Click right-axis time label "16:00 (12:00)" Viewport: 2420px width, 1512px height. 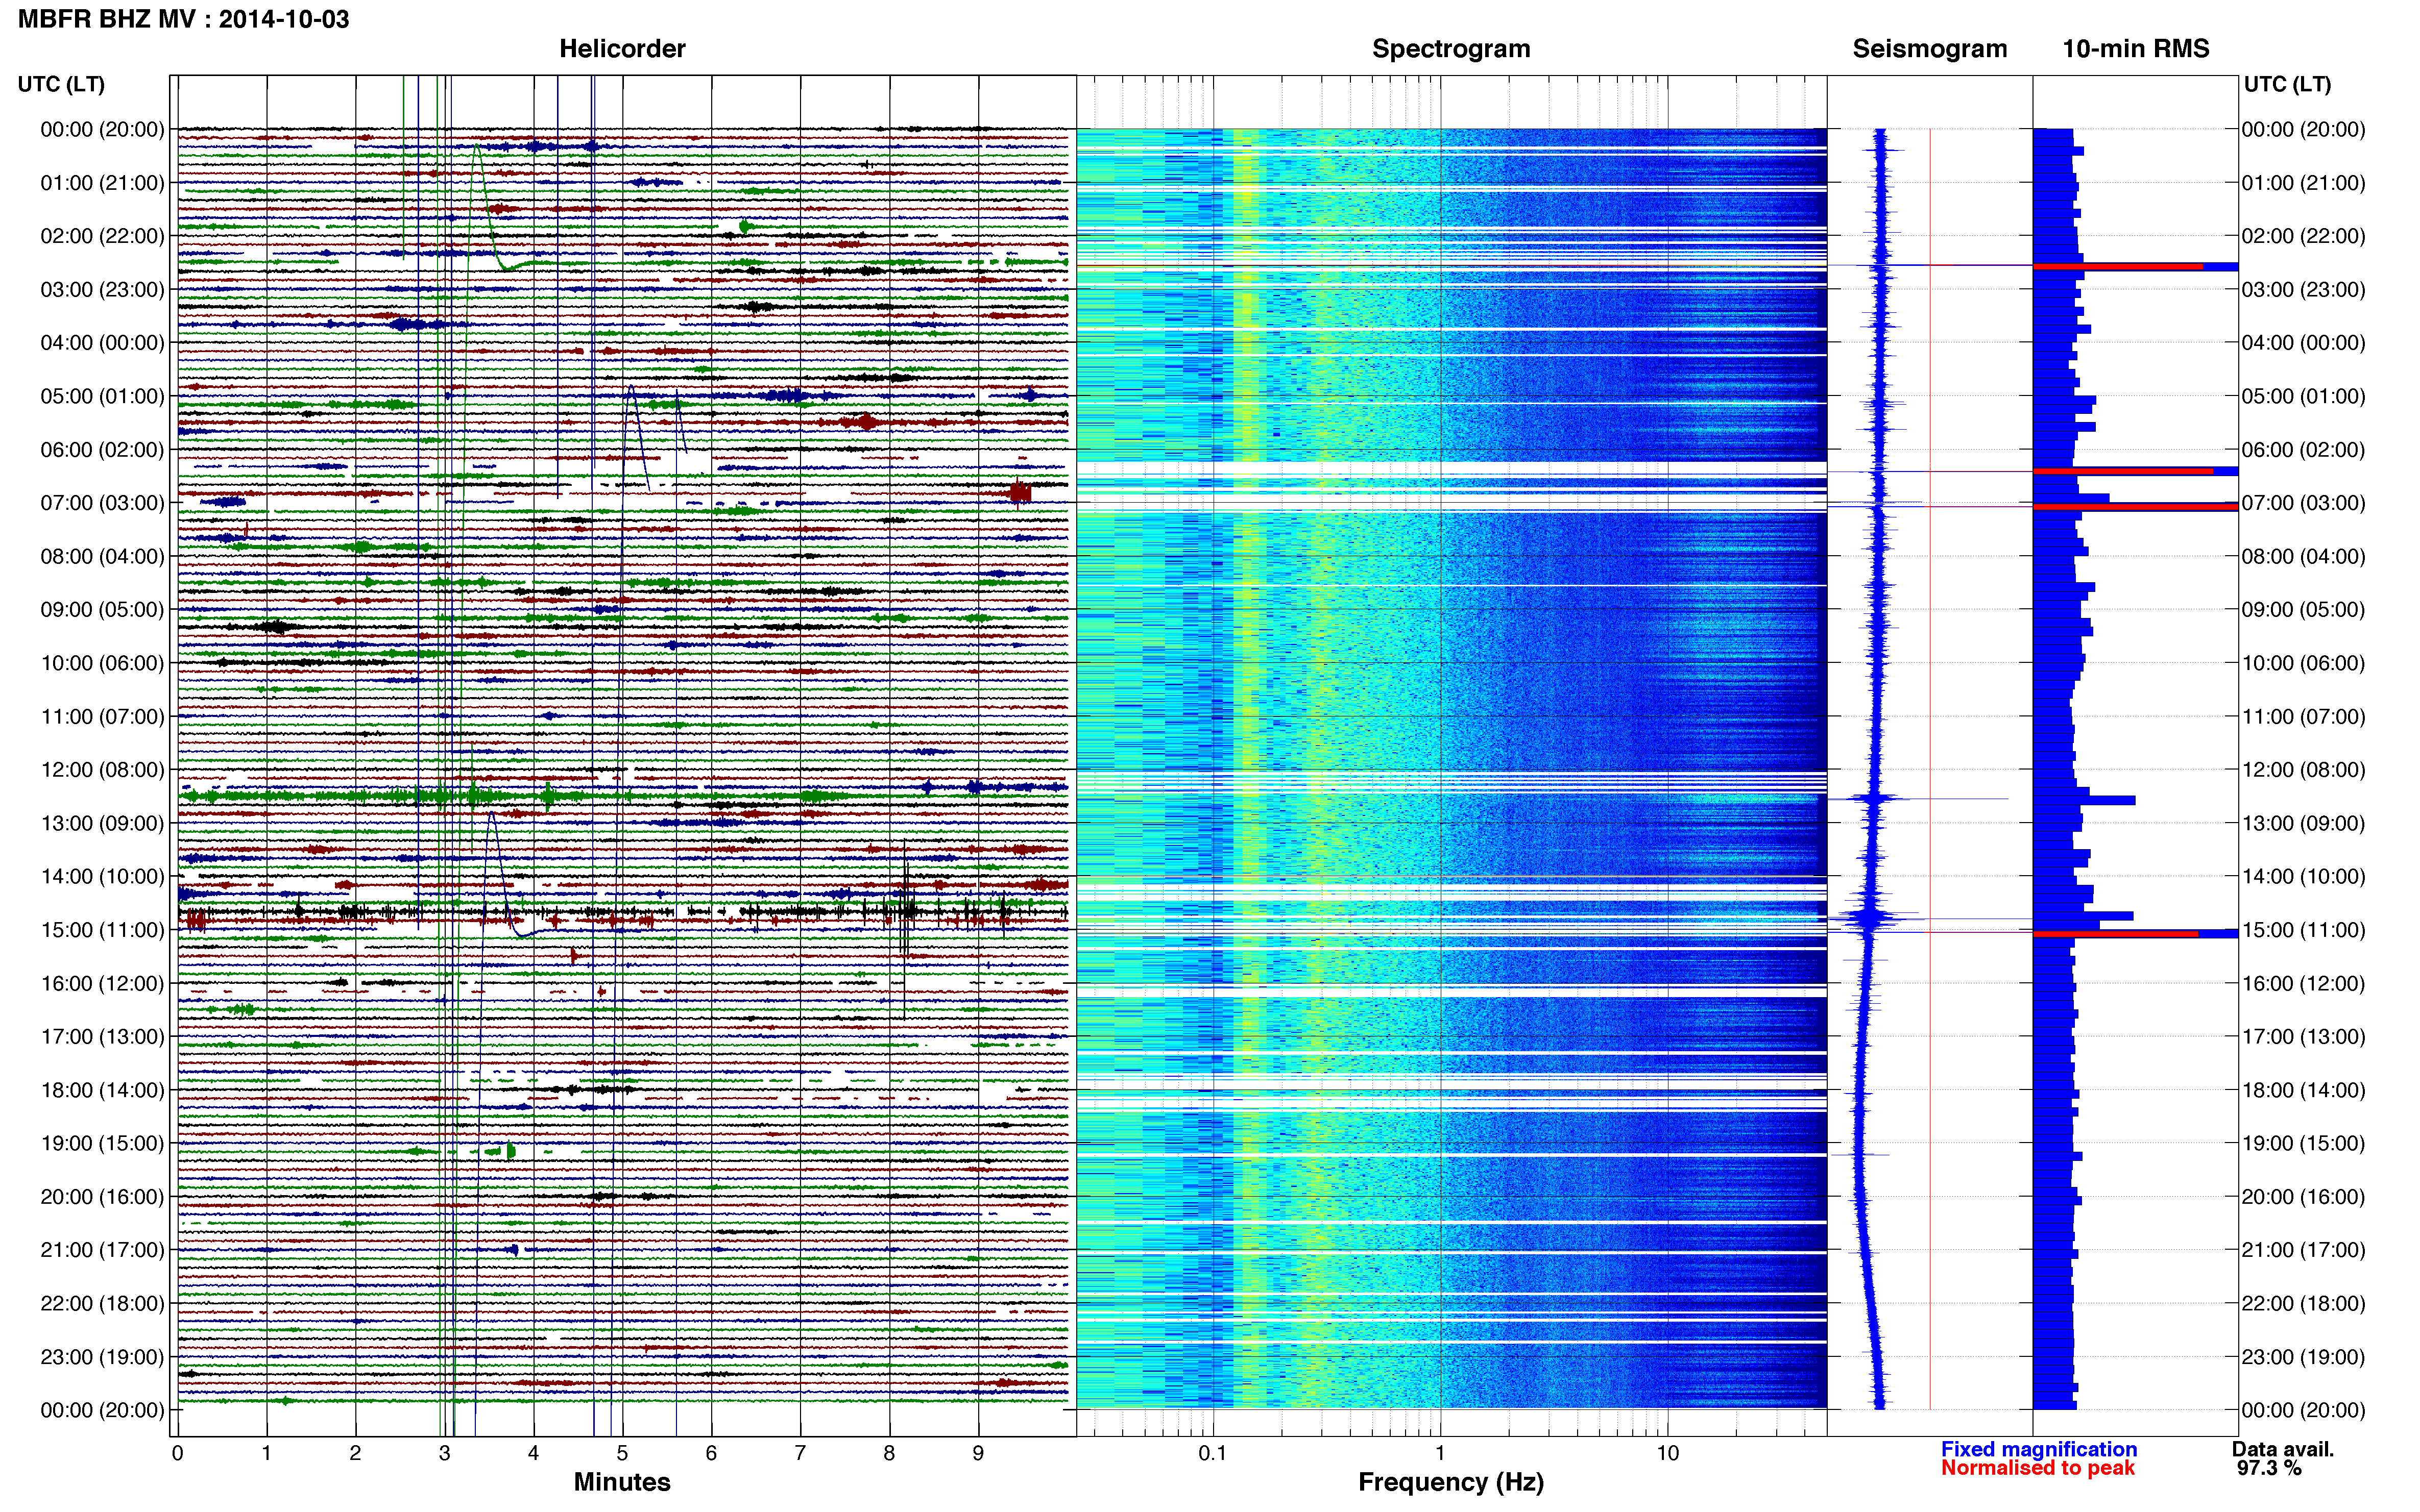coord(2304,983)
